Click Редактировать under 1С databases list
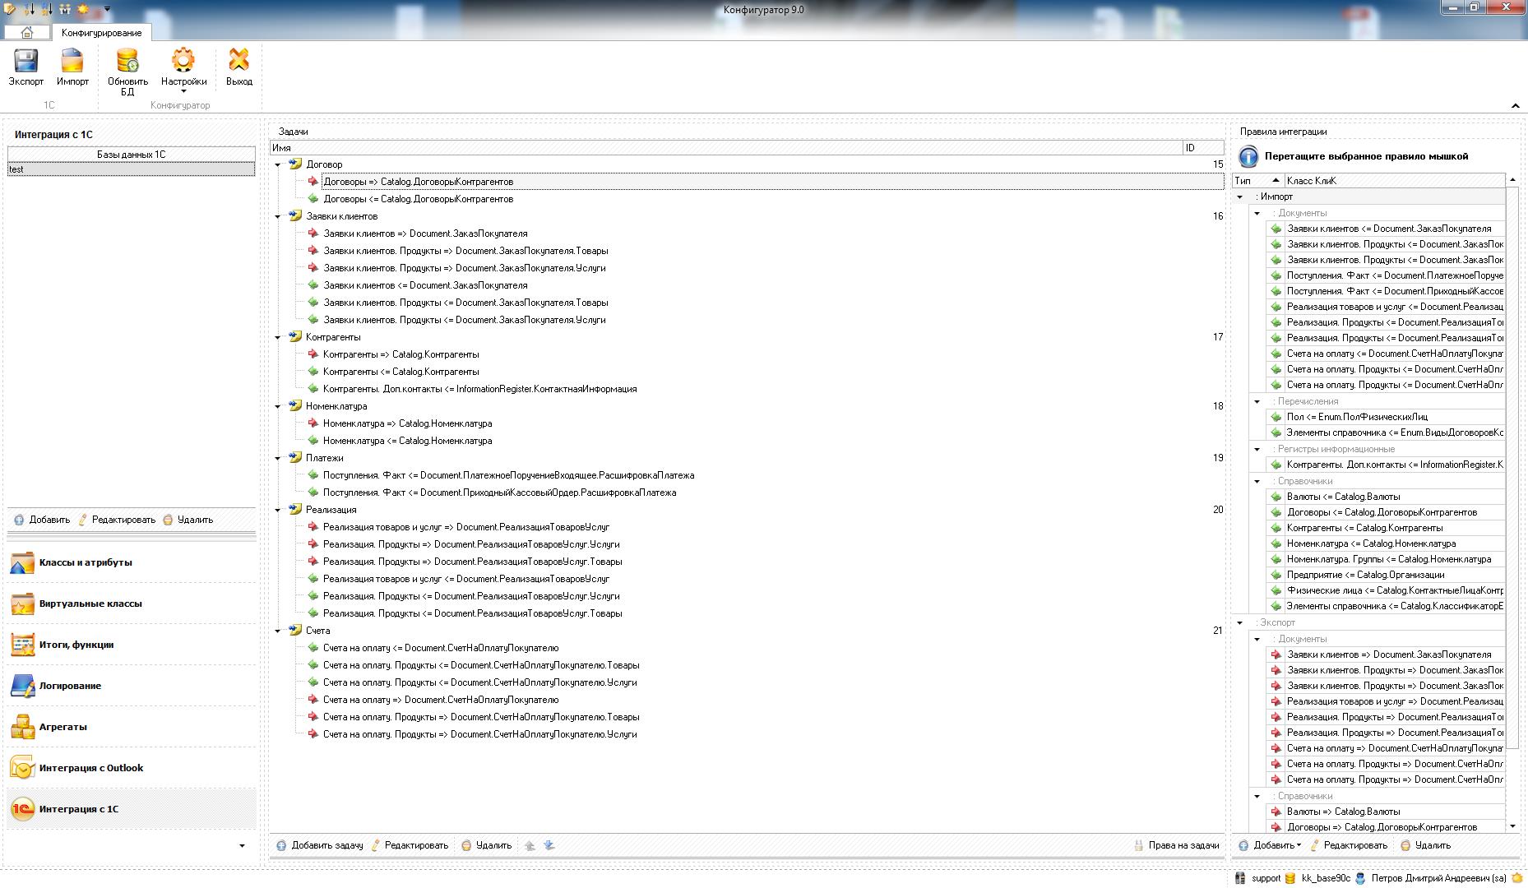The width and height of the screenshot is (1528, 888). point(117,520)
